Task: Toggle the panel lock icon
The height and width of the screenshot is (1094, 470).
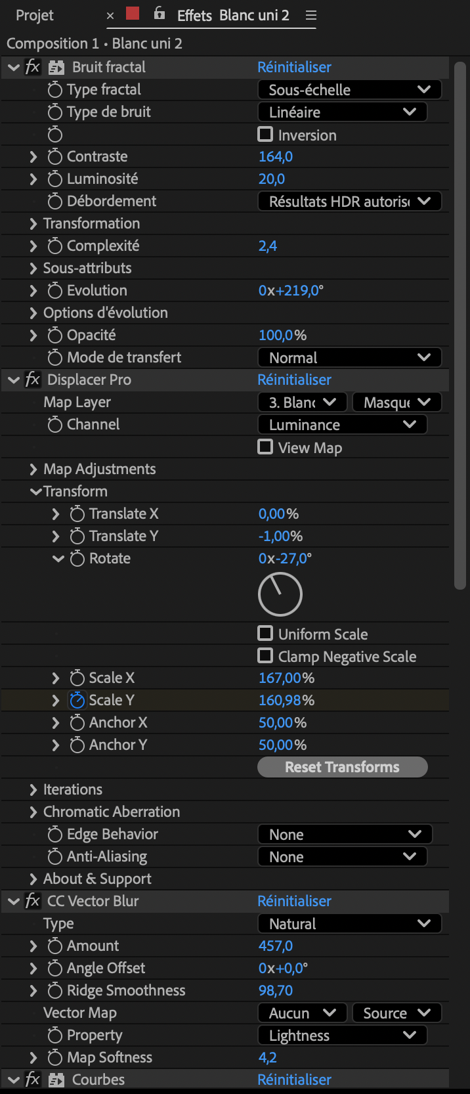Action: [160, 14]
